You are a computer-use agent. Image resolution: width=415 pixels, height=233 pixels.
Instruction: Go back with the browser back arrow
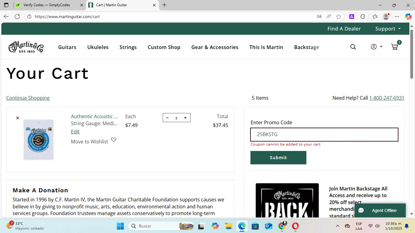click(x=6, y=17)
